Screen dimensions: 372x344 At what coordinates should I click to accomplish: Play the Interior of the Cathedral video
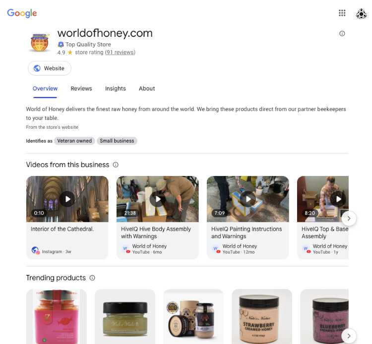click(67, 199)
